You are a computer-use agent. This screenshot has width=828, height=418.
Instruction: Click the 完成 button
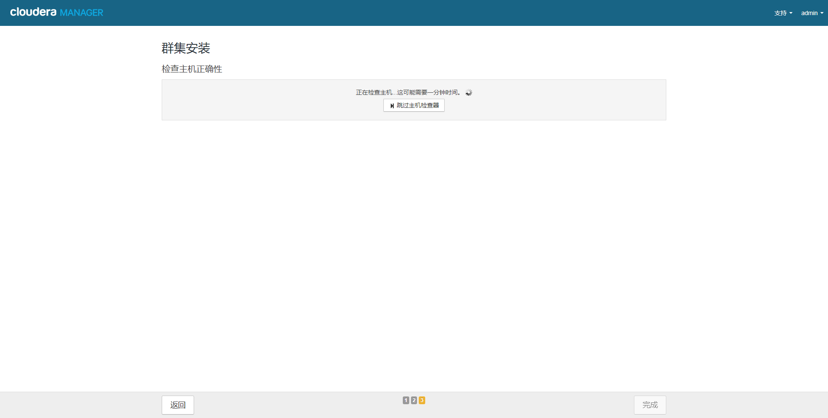pyautogui.click(x=650, y=405)
